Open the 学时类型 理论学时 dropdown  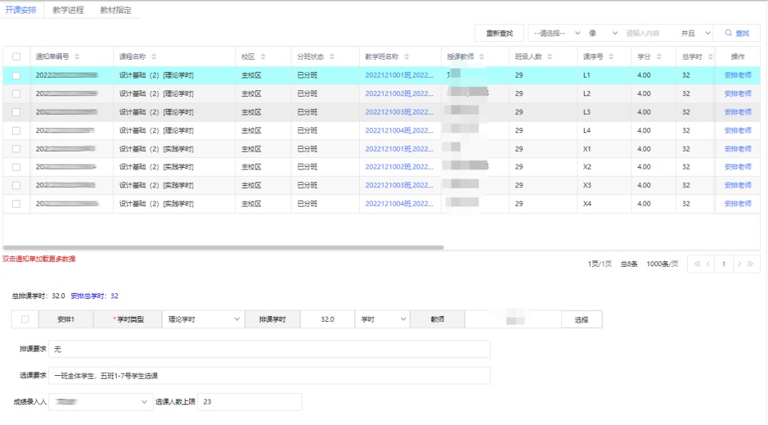tap(203, 320)
